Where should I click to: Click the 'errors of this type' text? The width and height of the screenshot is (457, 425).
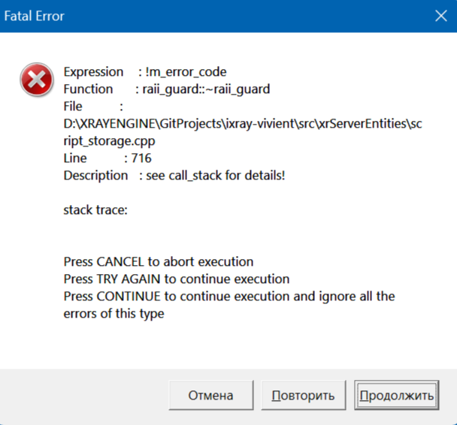113,314
